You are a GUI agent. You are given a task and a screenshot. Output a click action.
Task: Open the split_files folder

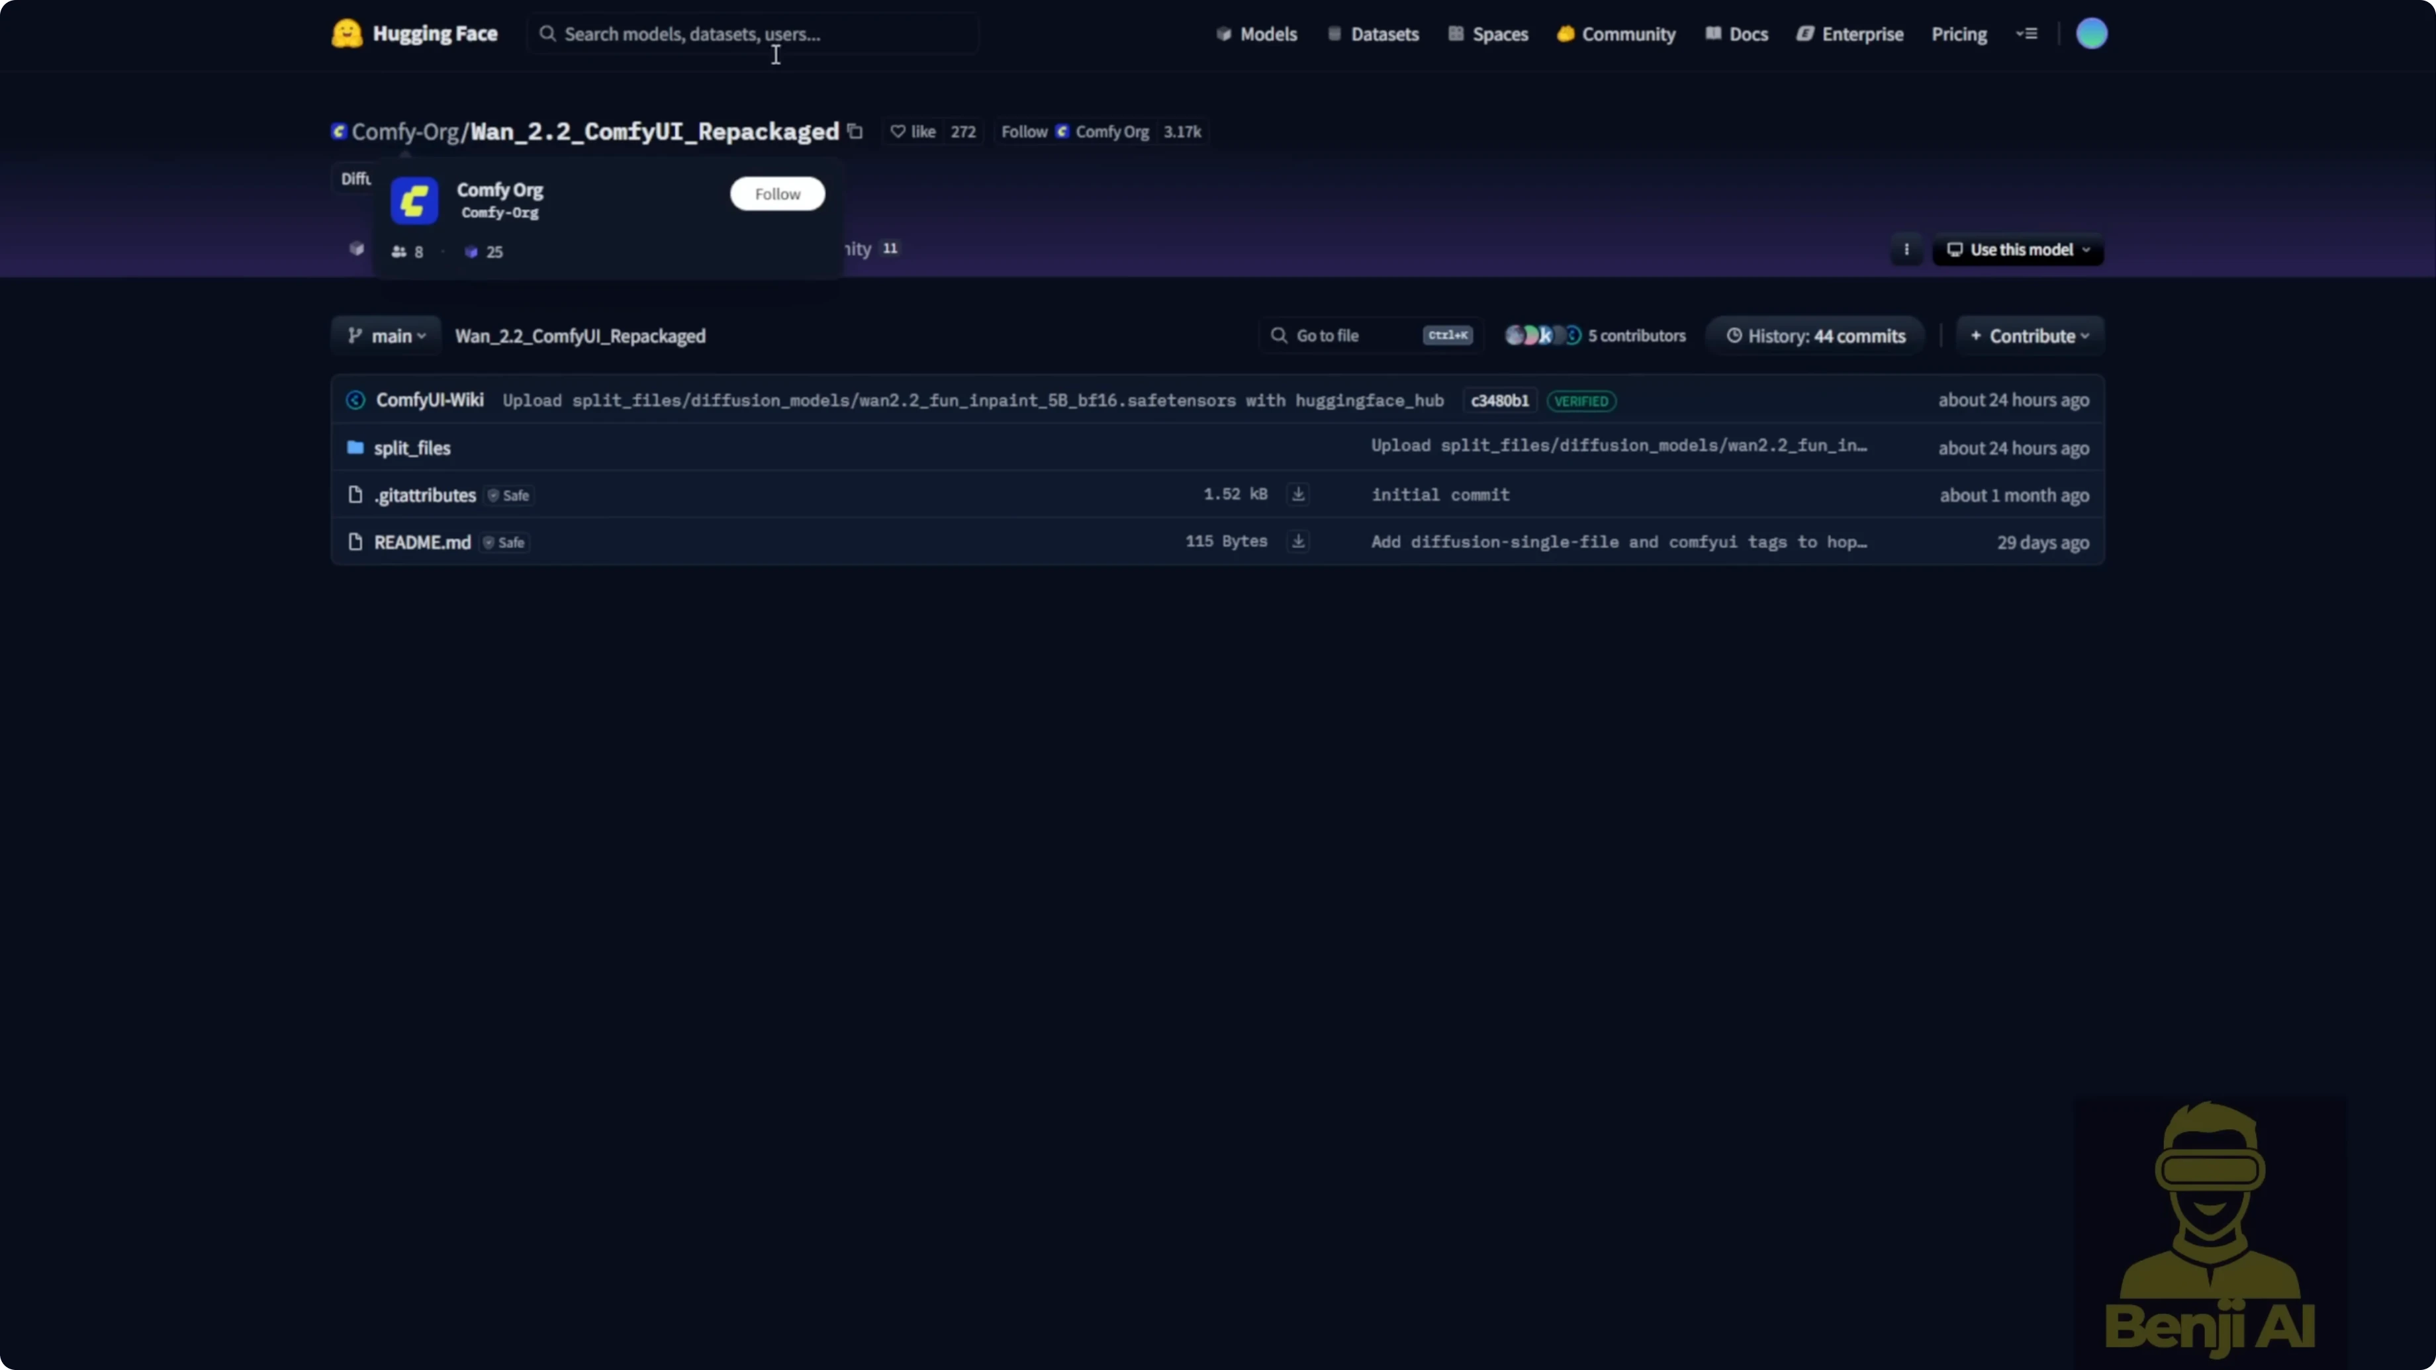pyautogui.click(x=412, y=448)
